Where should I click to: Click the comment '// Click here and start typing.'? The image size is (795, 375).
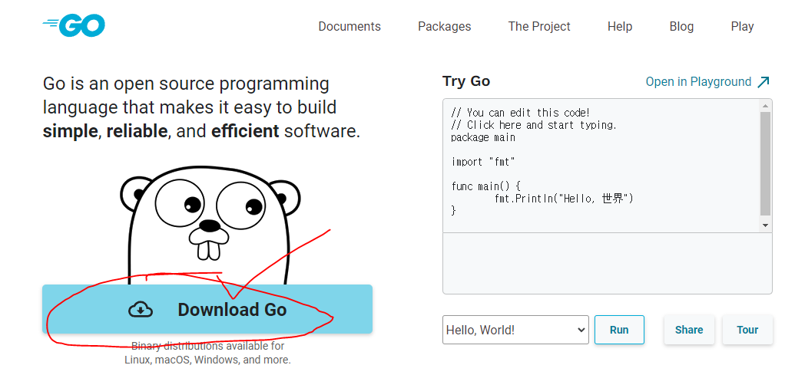click(x=534, y=125)
